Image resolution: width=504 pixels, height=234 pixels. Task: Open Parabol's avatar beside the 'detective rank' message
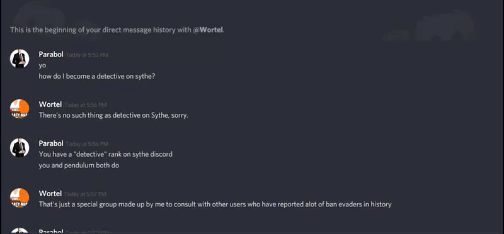tap(20, 147)
